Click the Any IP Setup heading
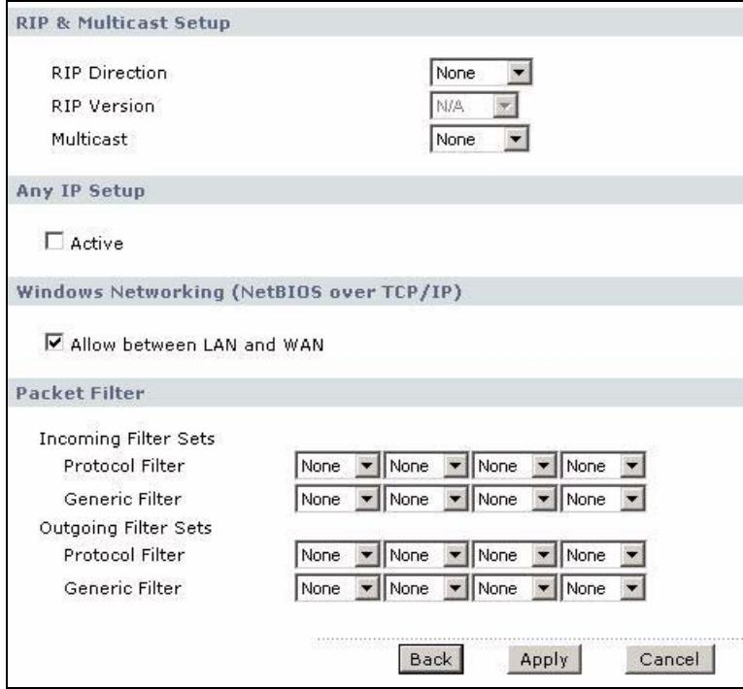 click(81, 191)
